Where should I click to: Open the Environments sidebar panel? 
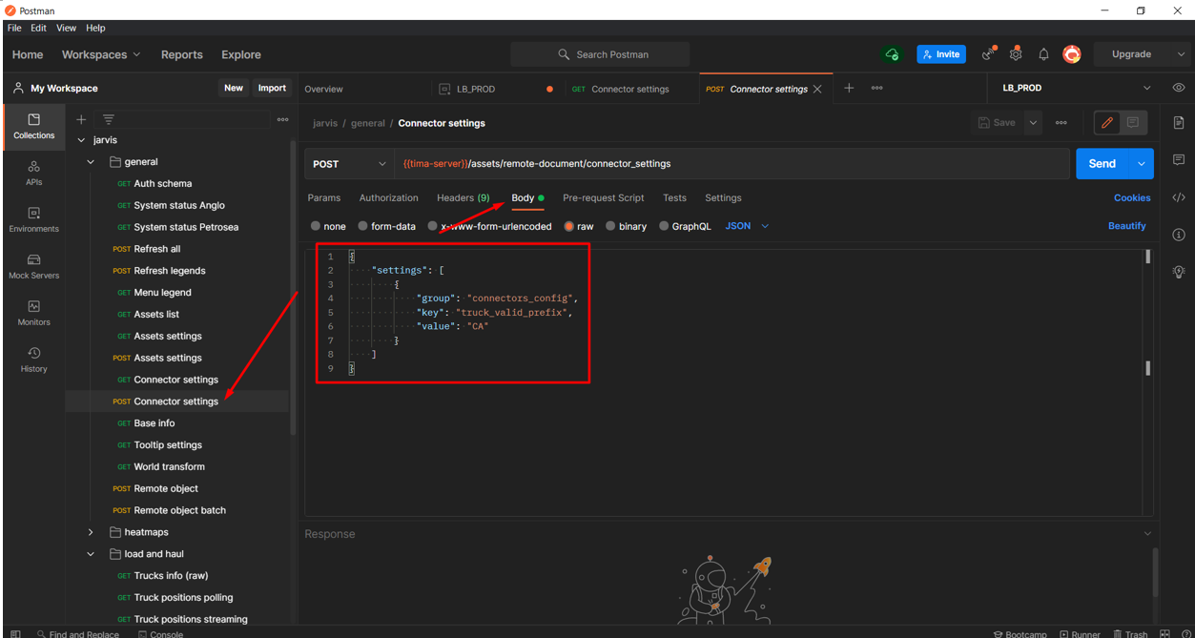point(33,219)
